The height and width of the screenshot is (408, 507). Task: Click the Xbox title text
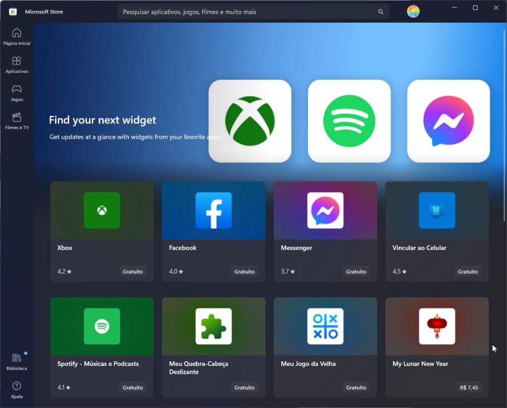[x=65, y=248]
